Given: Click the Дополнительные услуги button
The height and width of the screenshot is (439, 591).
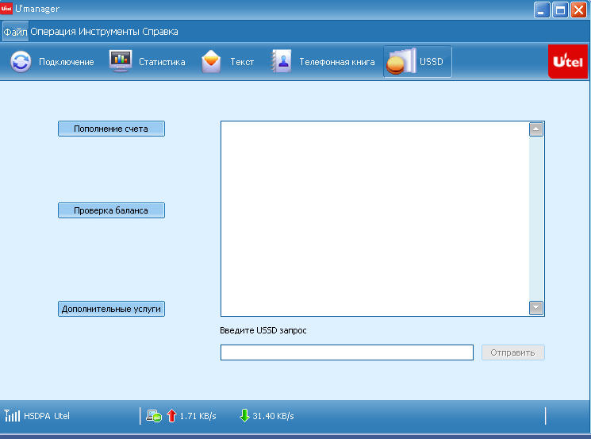Looking at the screenshot, I should 111,309.
